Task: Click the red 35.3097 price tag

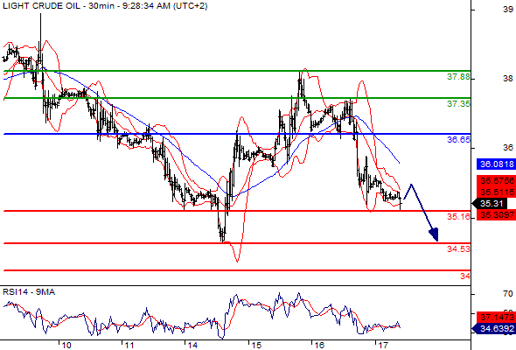Action: (496, 215)
